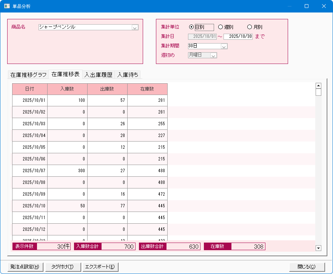Click scrollbar down arrow button

(318, 248)
